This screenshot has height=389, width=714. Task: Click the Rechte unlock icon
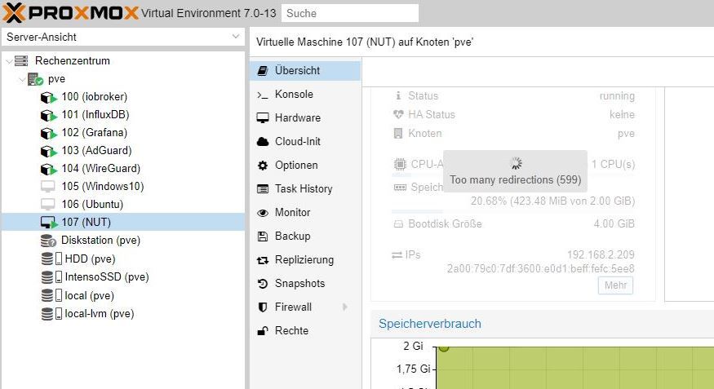(x=263, y=331)
